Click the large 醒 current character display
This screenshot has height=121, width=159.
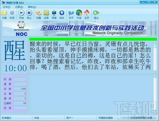[15, 50]
